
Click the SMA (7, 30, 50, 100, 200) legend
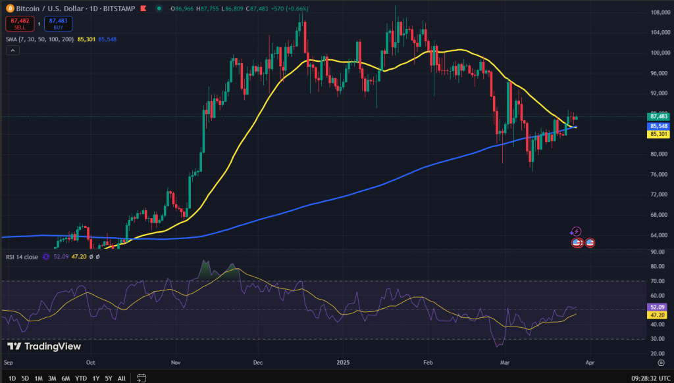39,39
